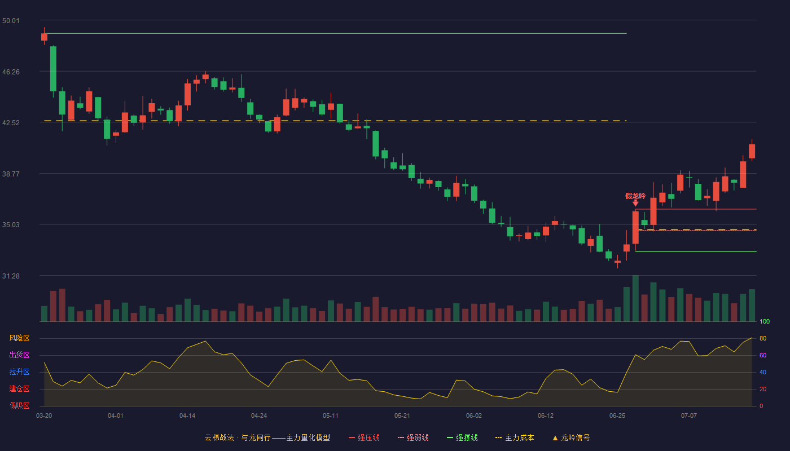Click the yellow dashed 主力成本 line on chart
This screenshot has height=451, width=790.
(x=335, y=121)
